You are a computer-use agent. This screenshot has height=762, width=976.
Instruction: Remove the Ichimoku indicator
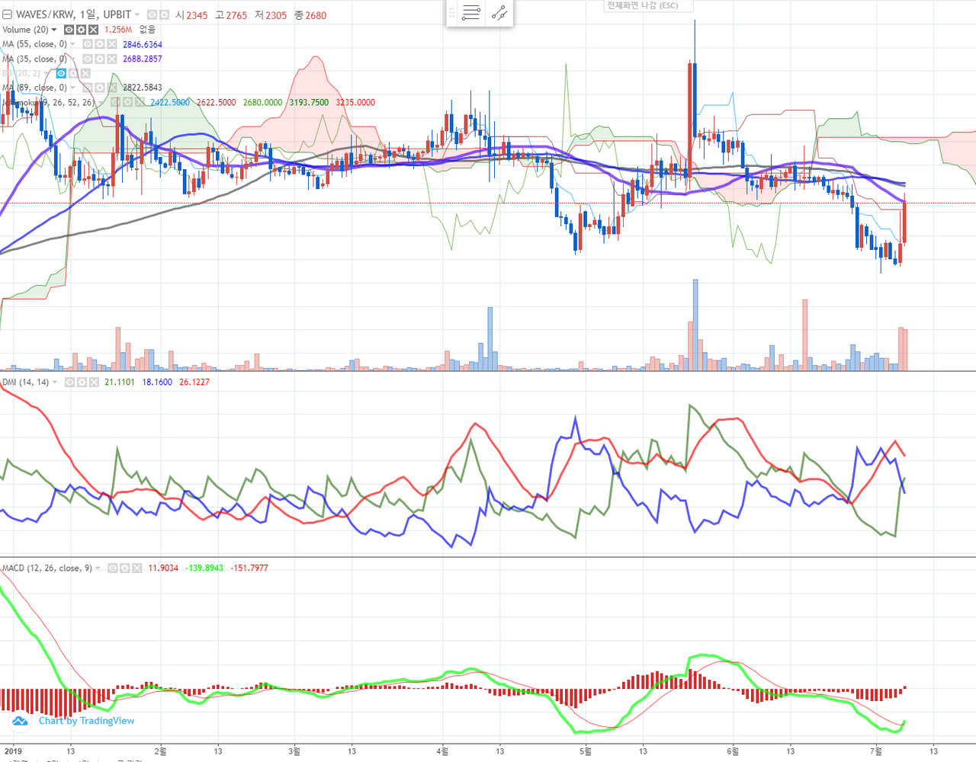pyautogui.click(x=139, y=102)
